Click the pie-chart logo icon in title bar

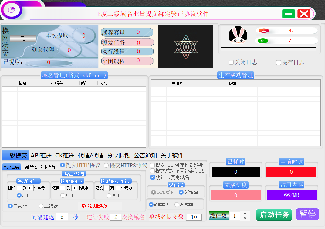[x=12, y=10]
